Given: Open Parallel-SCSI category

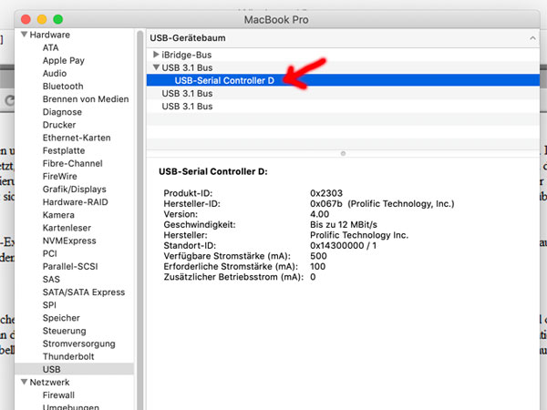Looking at the screenshot, I should (70, 267).
